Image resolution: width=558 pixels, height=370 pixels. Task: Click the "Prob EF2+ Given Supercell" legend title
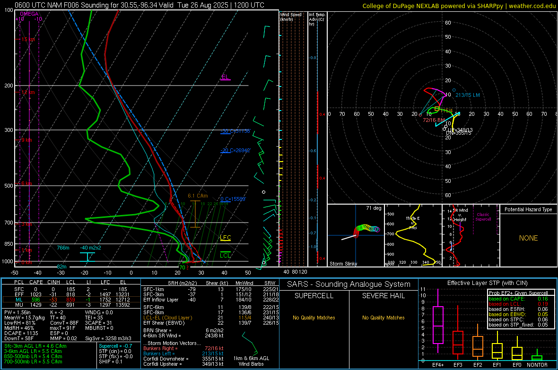(x=518, y=293)
